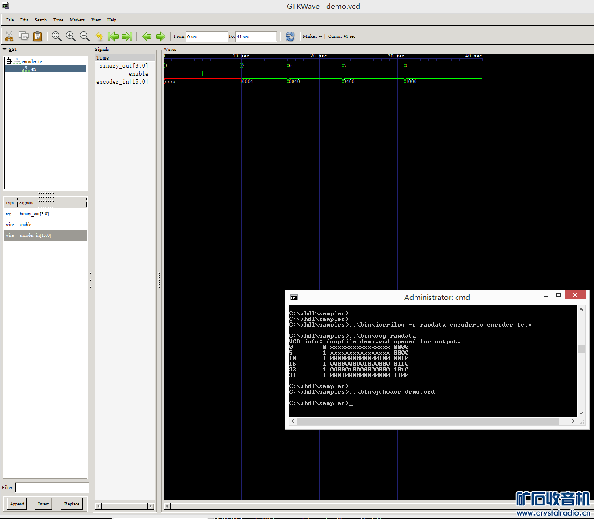Click the Replace button
The image size is (594, 519).
pos(72,504)
